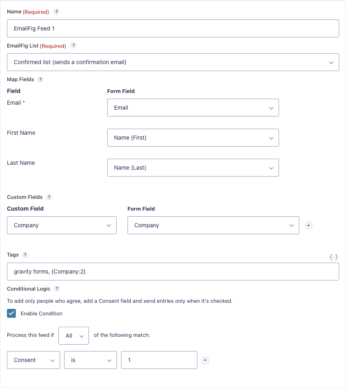346x388 pixels.
Task: Click the Tags input field
Action: point(173,272)
